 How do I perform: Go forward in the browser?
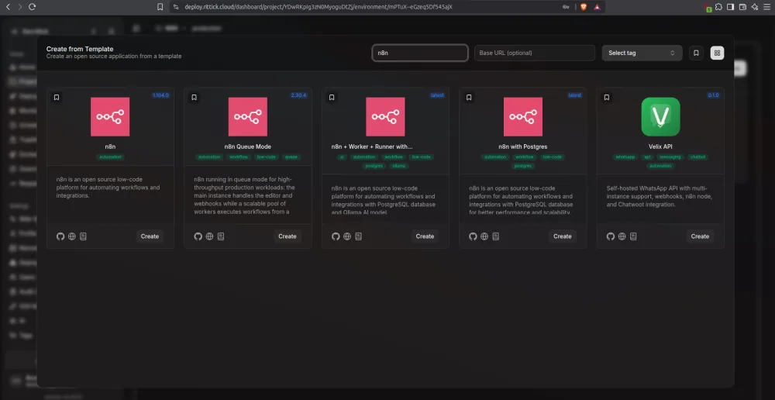click(20, 7)
